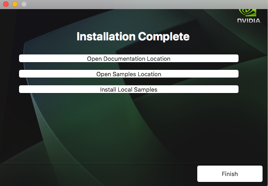
Task: Click the word Complete in the heading
Action: pyautogui.click(x=164, y=37)
